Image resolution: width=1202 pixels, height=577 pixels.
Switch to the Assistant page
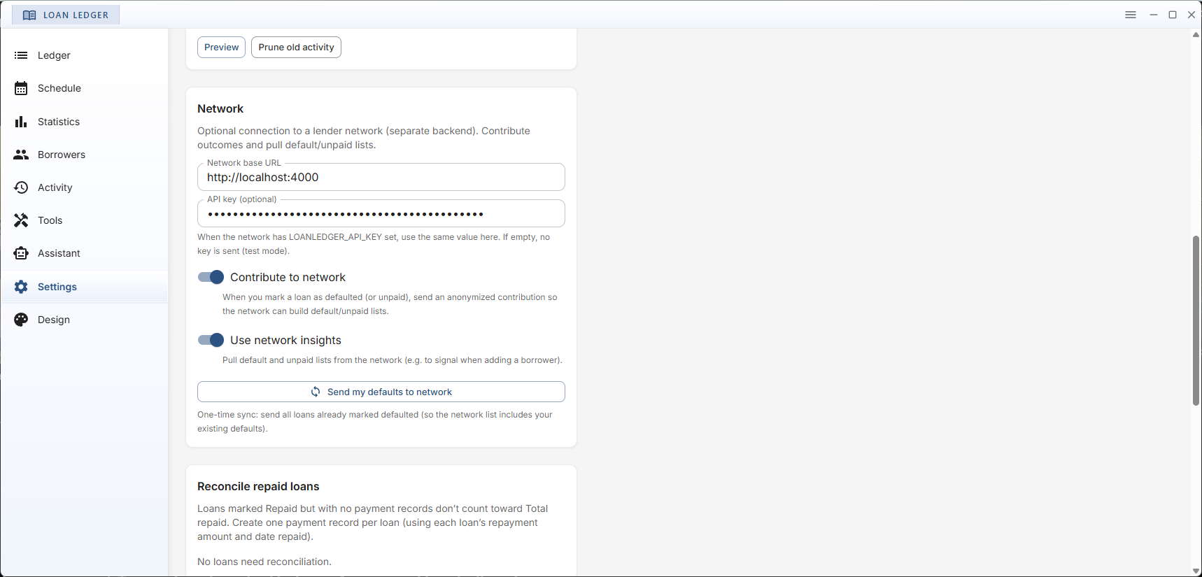84,253
